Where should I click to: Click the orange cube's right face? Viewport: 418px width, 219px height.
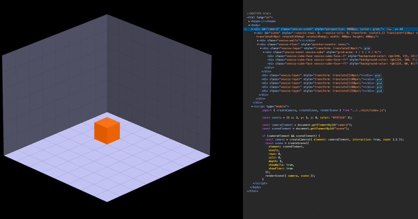[113, 134]
